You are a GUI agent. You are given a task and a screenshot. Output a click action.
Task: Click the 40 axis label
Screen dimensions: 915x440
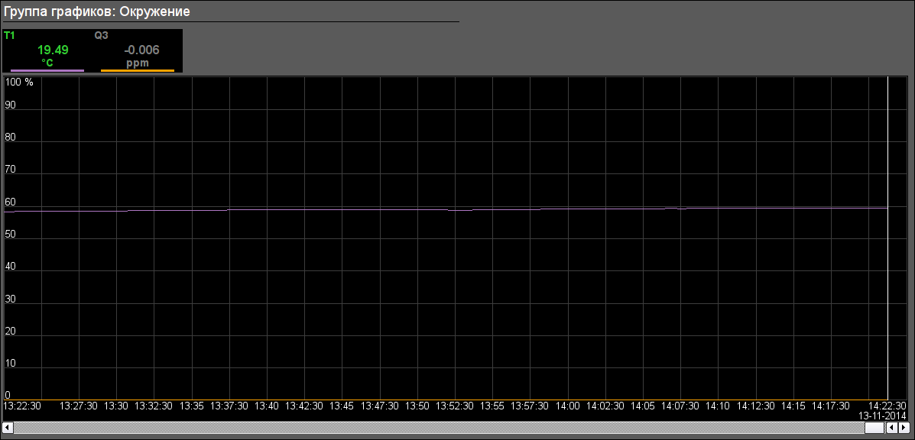point(11,267)
